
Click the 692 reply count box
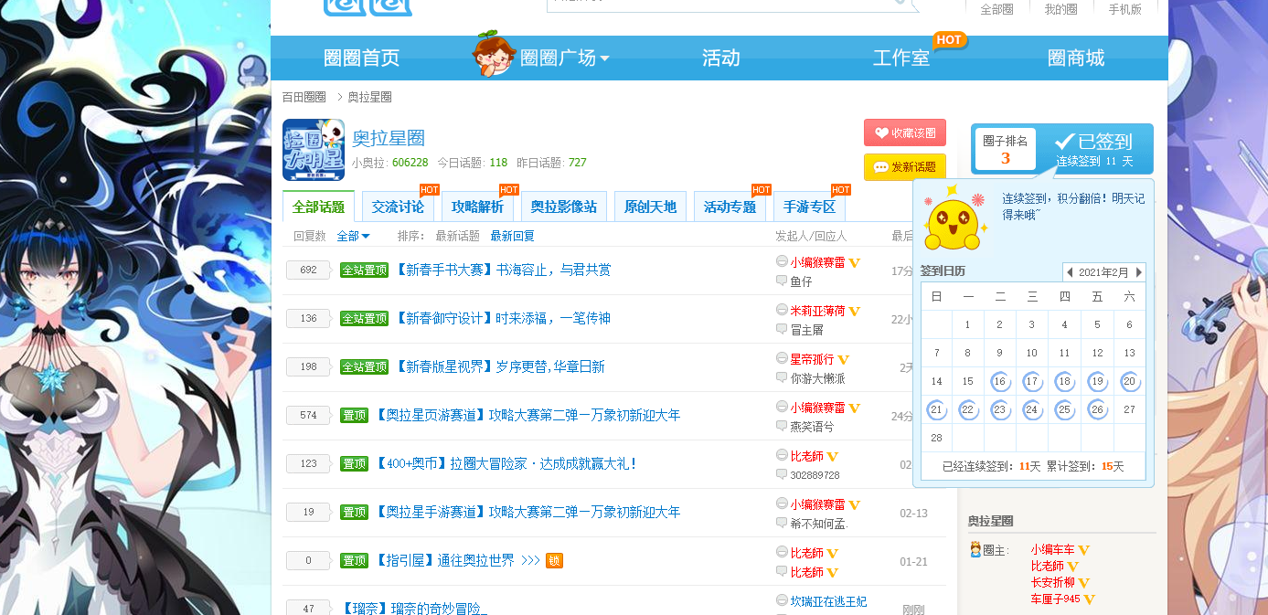[308, 270]
